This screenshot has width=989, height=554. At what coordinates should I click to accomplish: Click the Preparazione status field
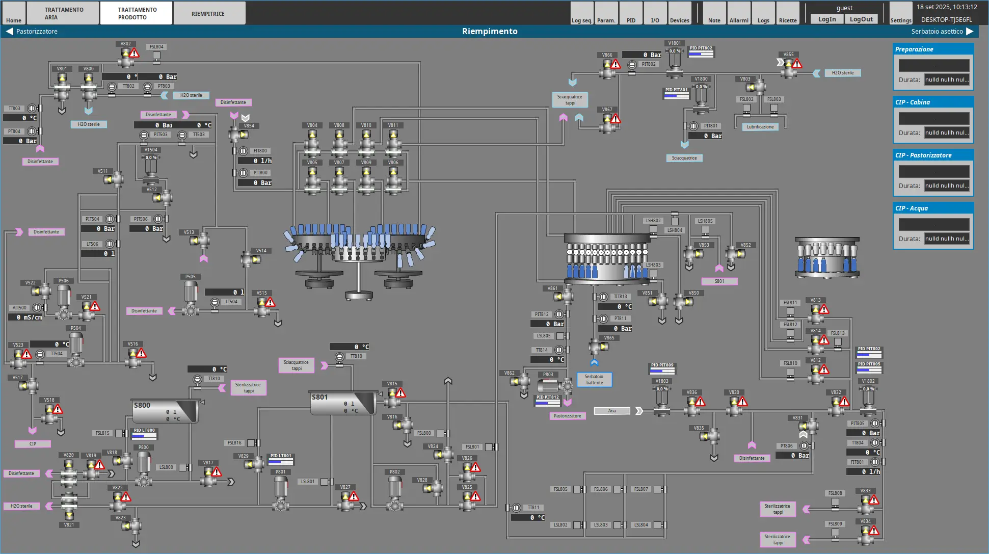(x=934, y=65)
